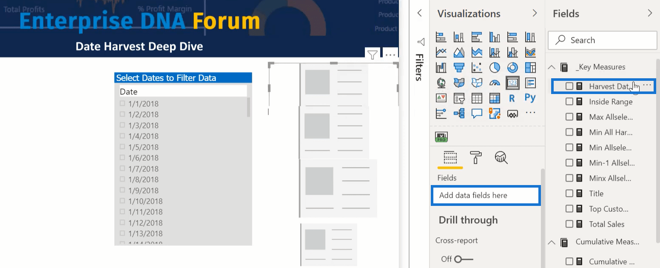Add the Key influencers visual

(x=441, y=113)
